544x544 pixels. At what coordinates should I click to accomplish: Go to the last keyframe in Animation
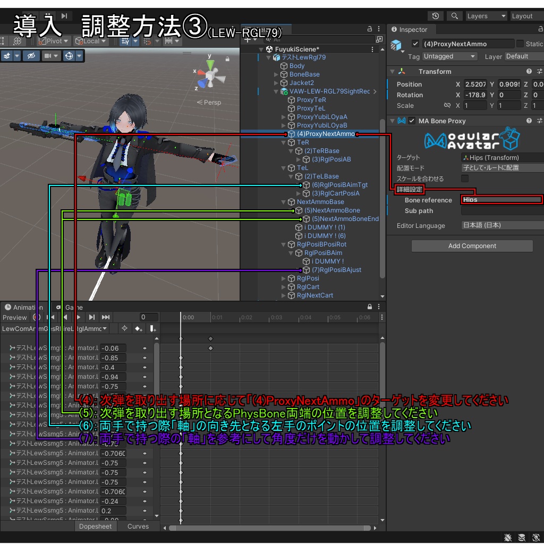click(x=106, y=317)
